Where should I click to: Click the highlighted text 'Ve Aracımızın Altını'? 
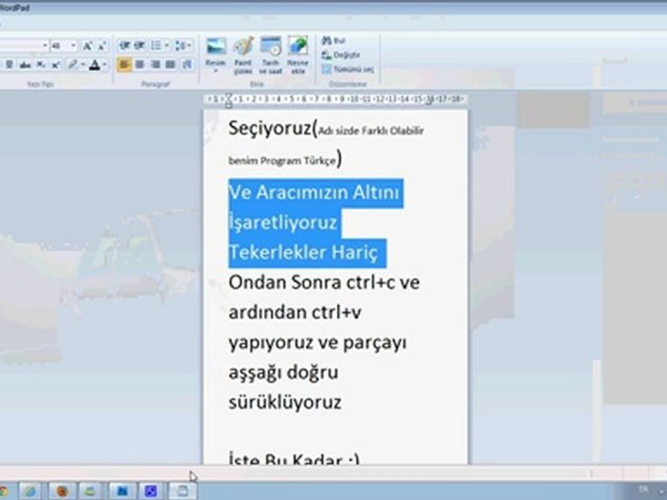[x=314, y=192]
